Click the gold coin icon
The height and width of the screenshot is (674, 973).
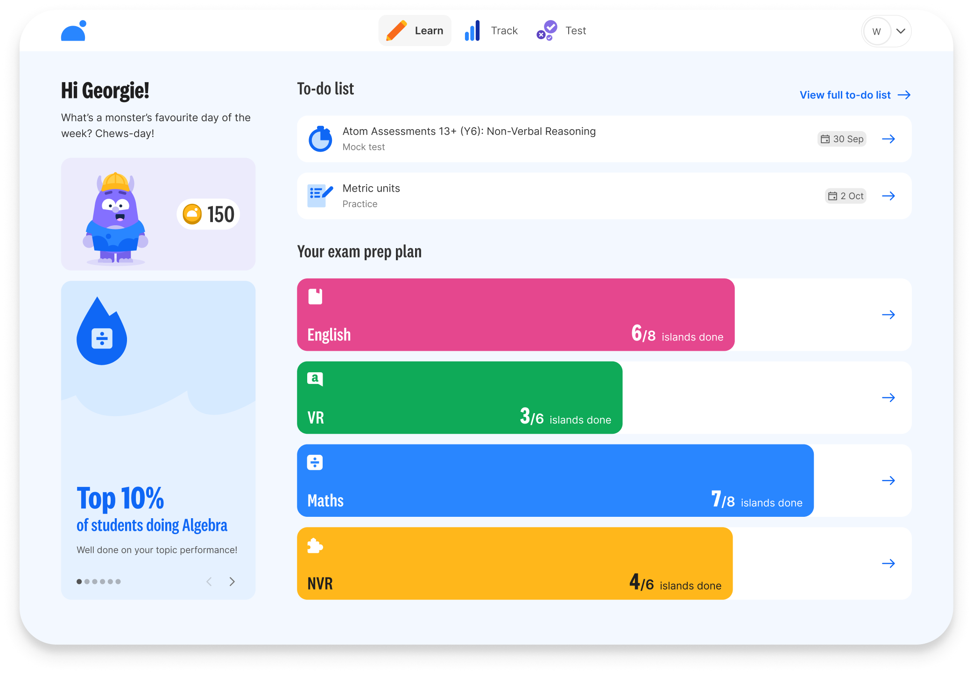192,215
